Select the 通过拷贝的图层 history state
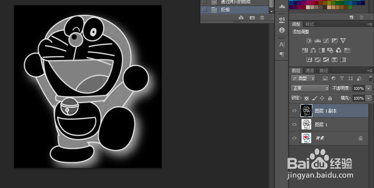Image resolution: width=374 pixels, height=188 pixels. [235, 2]
